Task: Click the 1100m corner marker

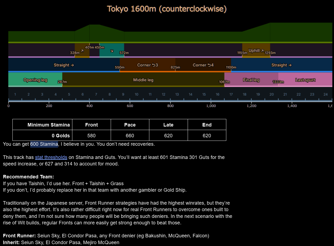Action: coord(231,67)
